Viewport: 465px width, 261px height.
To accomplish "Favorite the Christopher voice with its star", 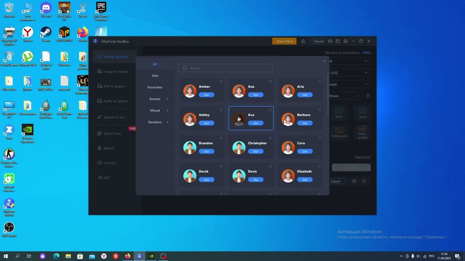I will [270, 138].
